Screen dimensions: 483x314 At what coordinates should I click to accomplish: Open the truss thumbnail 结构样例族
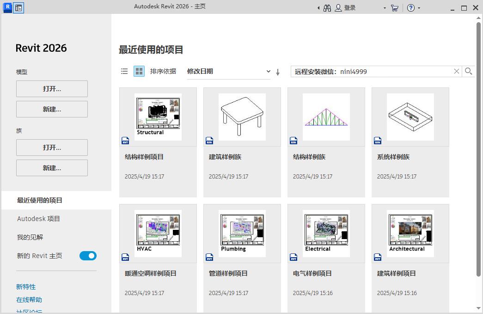coord(326,117)
